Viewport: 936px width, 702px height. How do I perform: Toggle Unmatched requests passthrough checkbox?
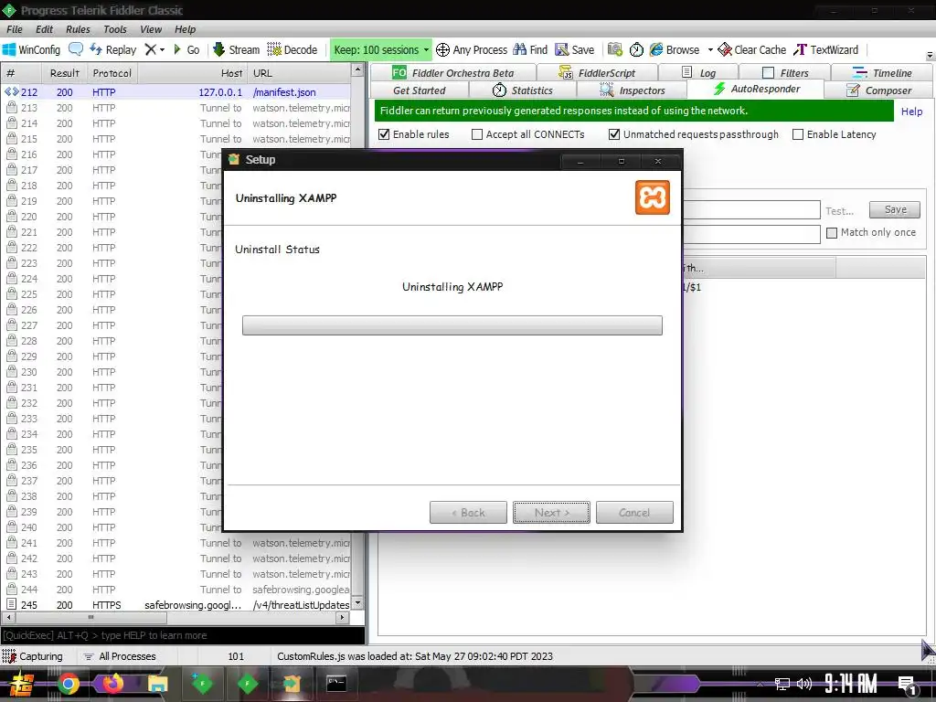click(x=613, y=134)
